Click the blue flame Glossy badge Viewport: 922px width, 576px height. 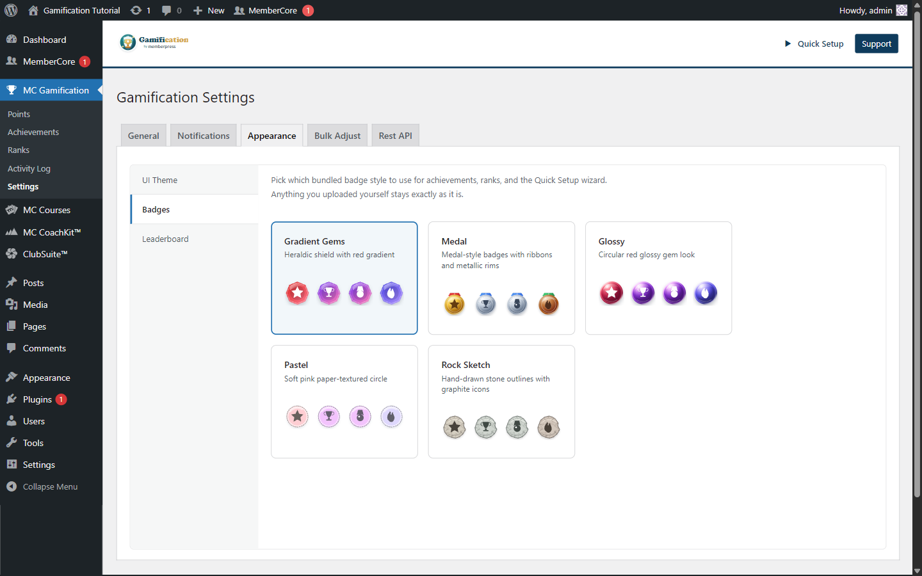click(x=706, y=293)
